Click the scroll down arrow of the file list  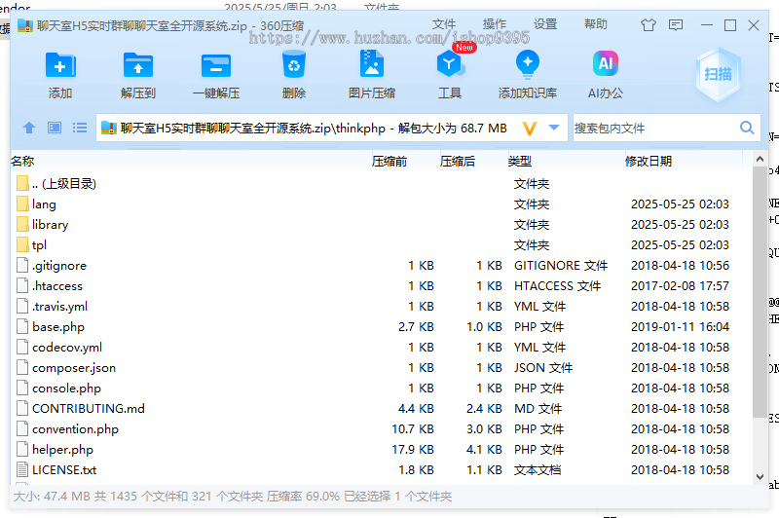(760, 477)
